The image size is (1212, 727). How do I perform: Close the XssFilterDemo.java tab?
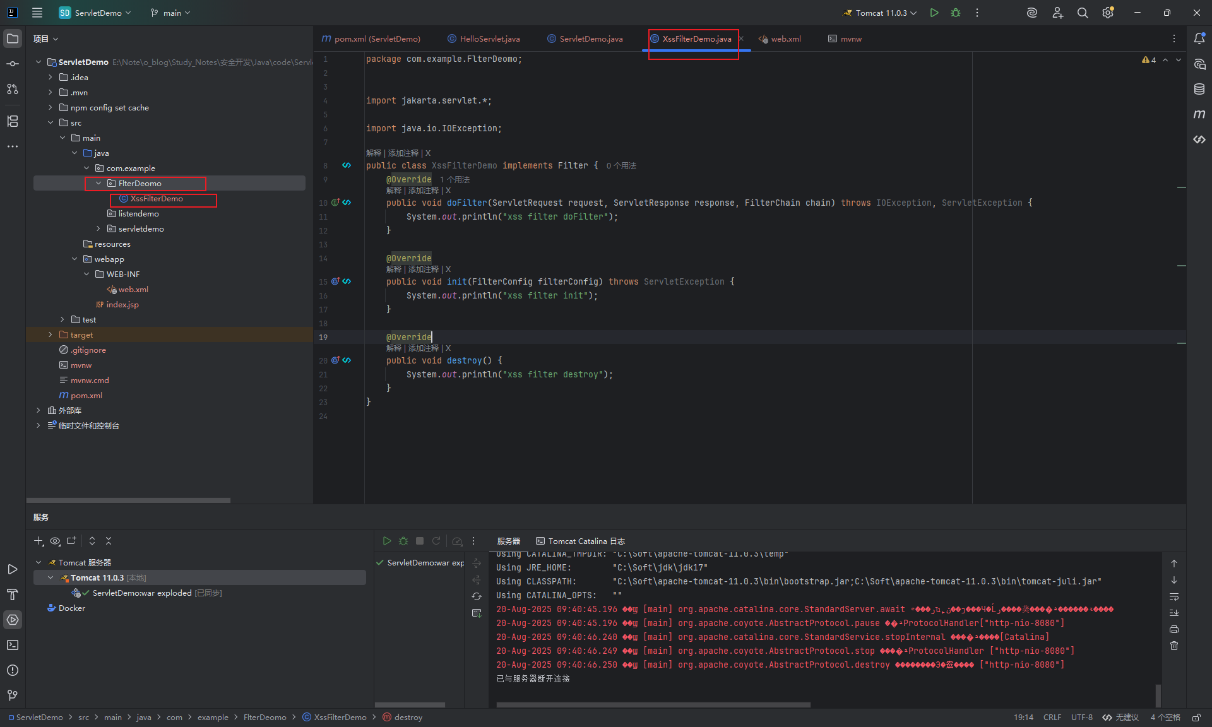coord(741,39)
